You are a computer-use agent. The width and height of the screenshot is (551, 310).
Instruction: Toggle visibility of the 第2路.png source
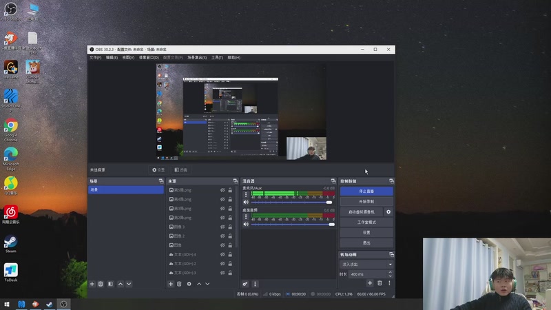point(222,218)
